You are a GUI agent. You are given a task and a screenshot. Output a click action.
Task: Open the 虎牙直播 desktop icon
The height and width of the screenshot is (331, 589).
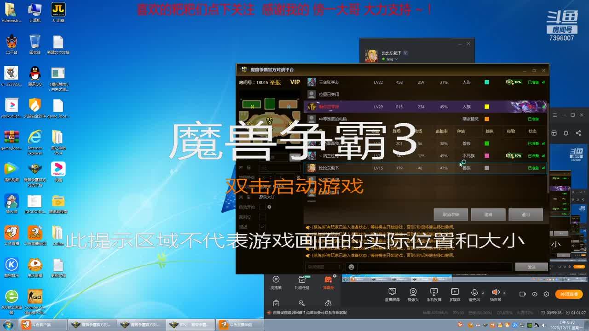tap(35, 267)
